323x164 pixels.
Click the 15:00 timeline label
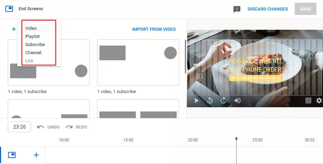point(128,140)
